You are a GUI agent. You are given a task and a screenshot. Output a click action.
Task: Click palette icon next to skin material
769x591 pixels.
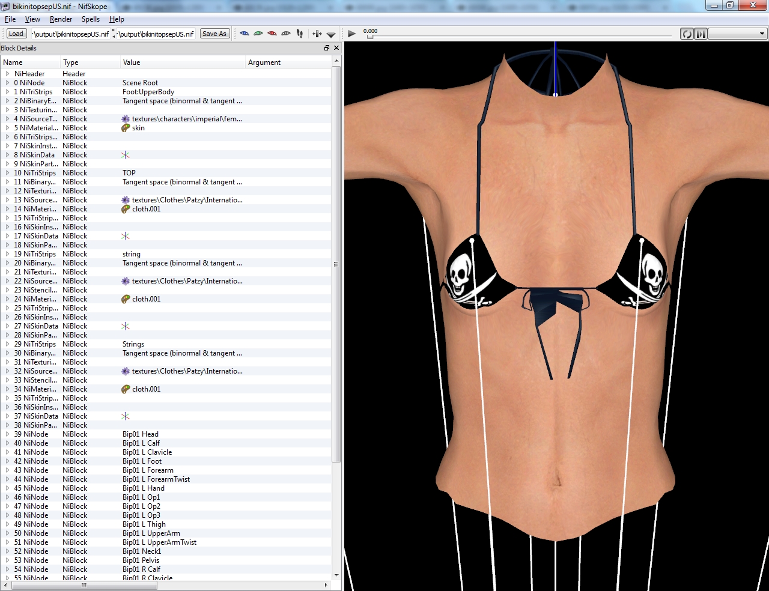click(126, 128)
